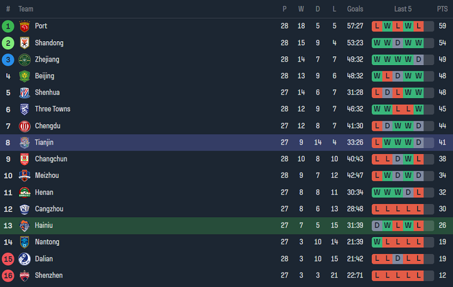Click the Dalian team crest icon
The image size is (453, 287).
24,259
